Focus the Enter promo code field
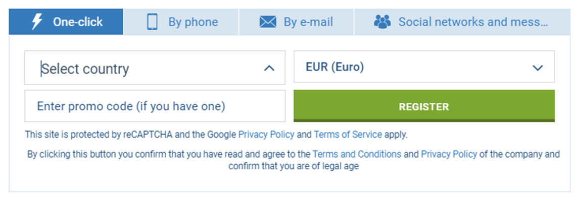This screenshot has height=199, width=579. click(155, 106)
